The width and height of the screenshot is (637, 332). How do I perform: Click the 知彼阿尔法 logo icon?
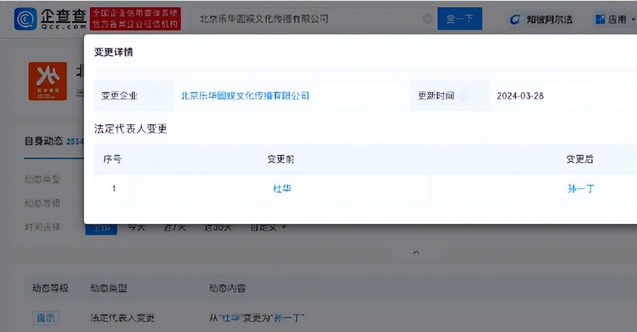515,19
